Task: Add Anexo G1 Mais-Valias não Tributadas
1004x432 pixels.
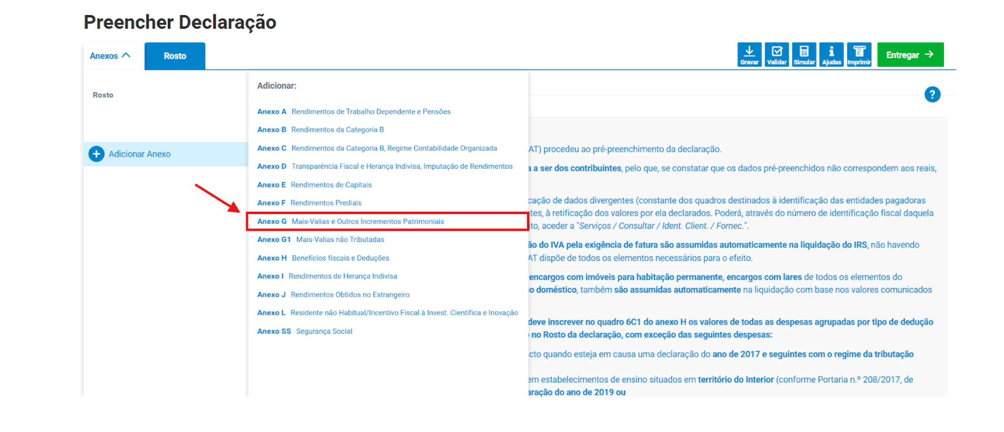Action: click(320, 240)
